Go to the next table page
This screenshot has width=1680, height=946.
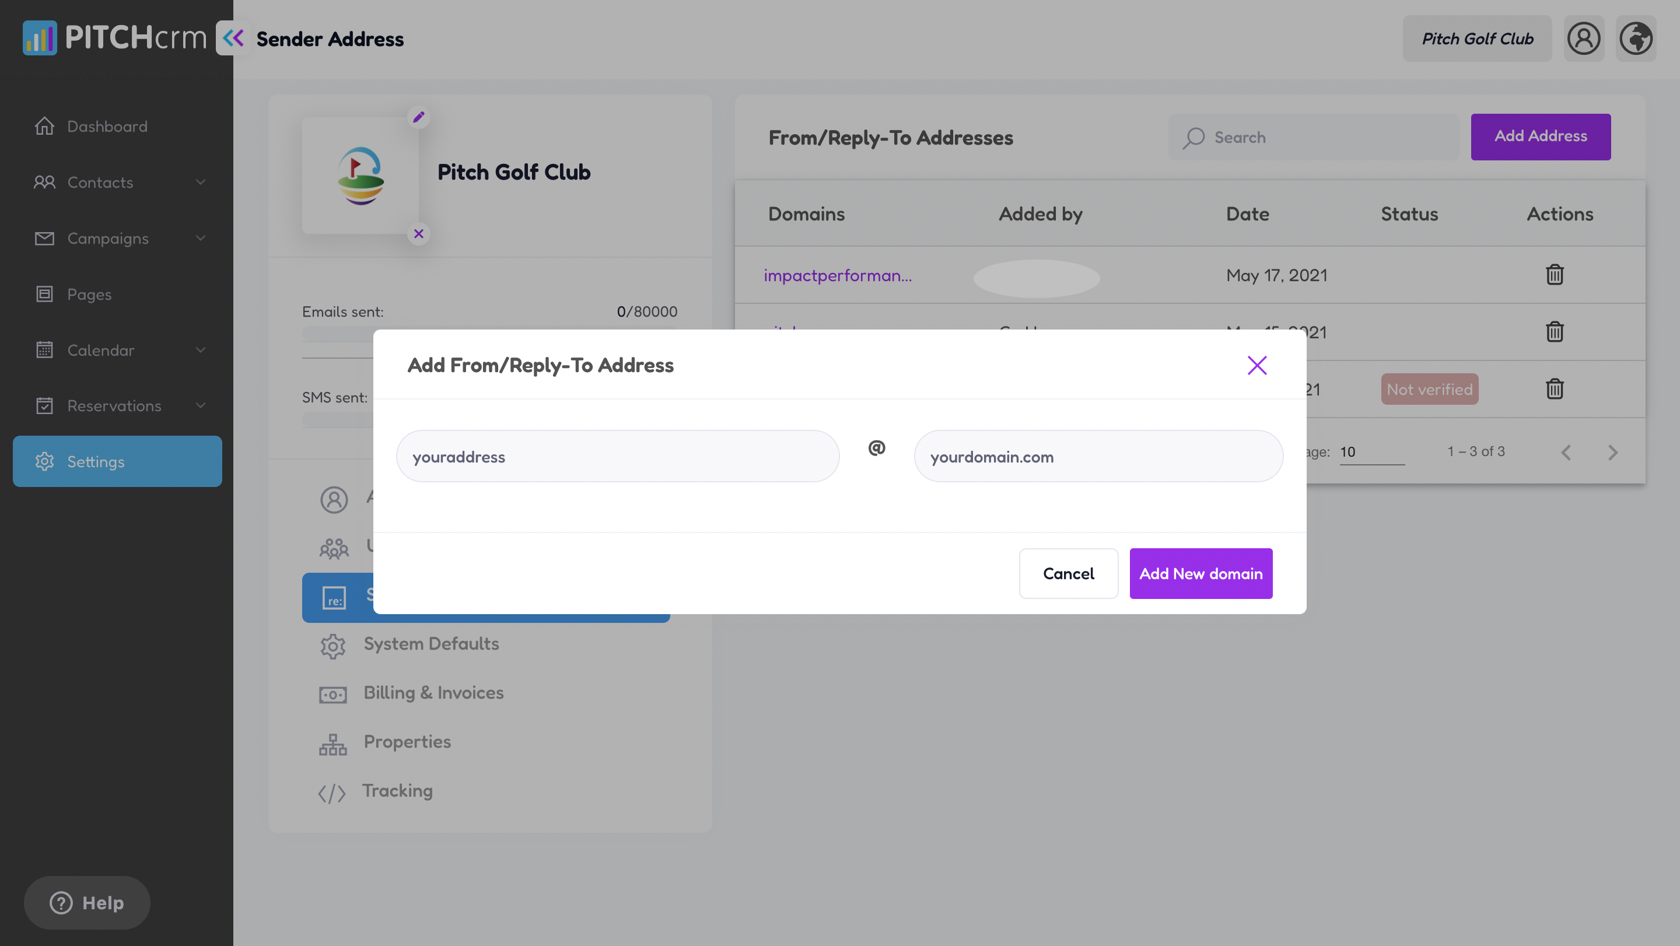coord(1613,452)
